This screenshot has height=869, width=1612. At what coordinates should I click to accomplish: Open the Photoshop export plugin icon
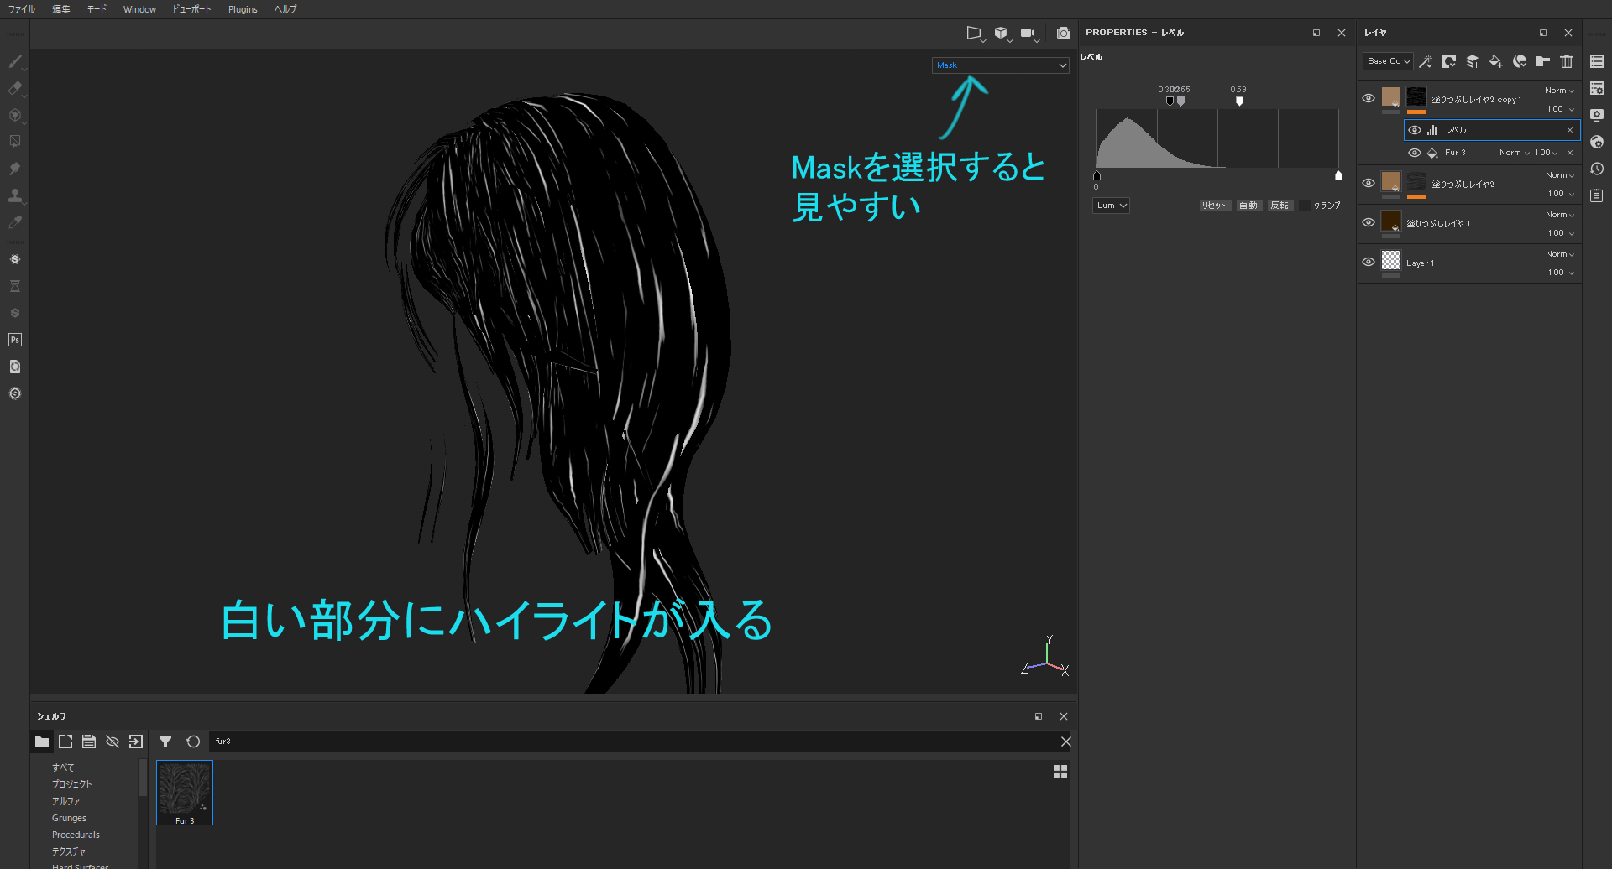[x=14, y=339]
